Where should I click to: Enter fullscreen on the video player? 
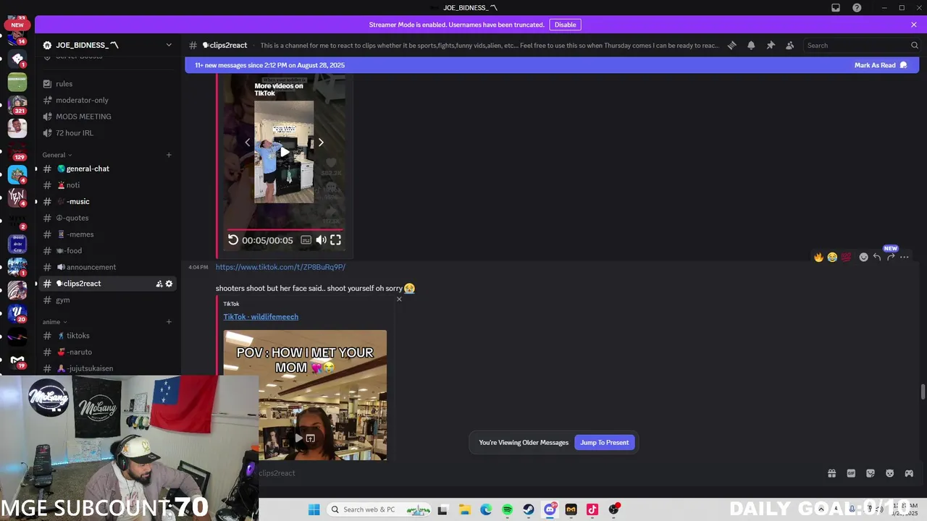pos(336,240)
